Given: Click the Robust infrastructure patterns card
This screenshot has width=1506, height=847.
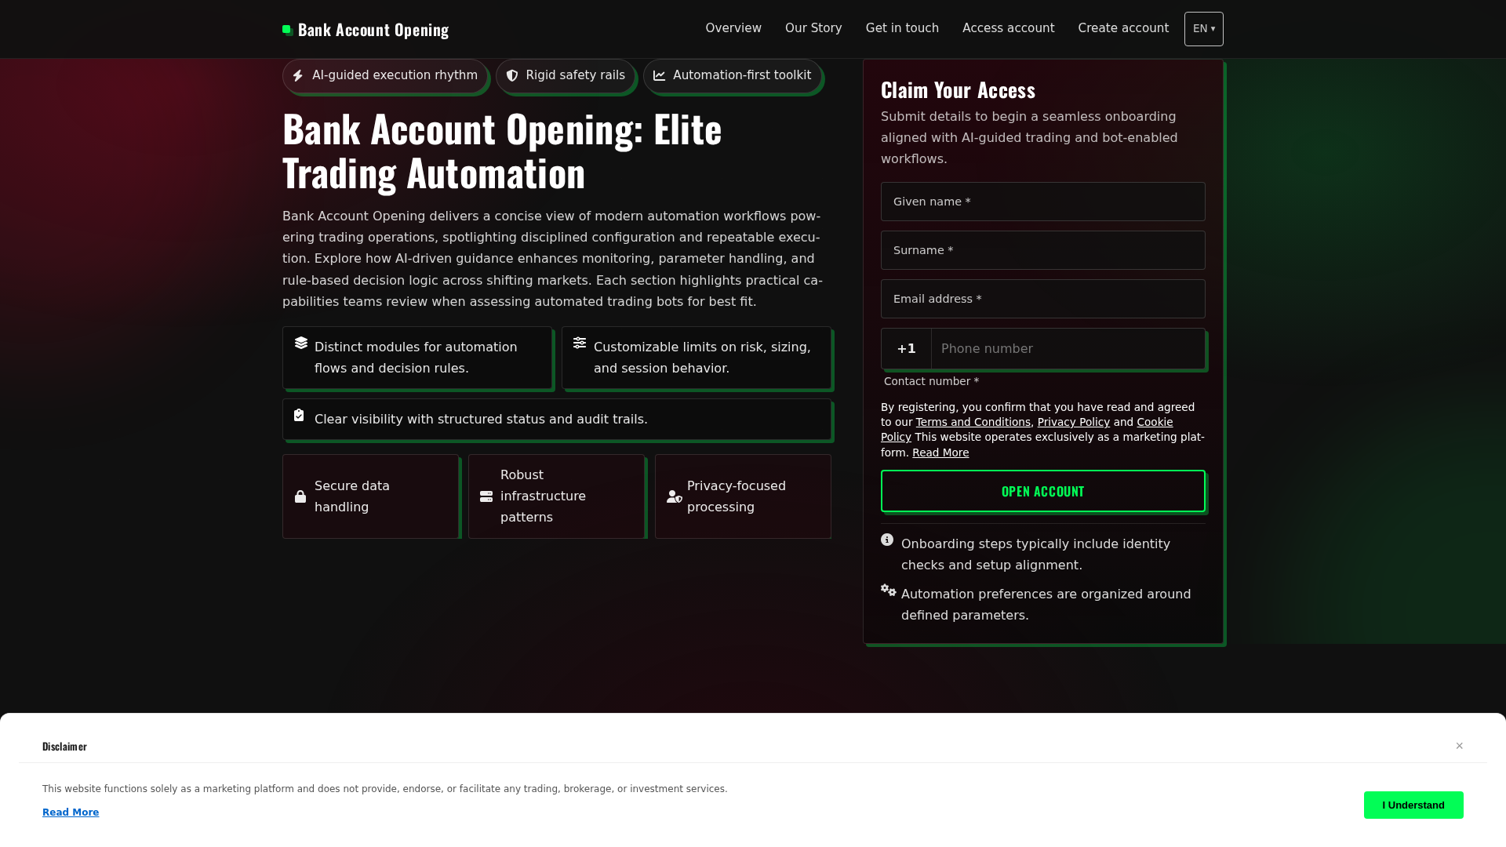Looking at the screenshot, I should tap(557, 496).
